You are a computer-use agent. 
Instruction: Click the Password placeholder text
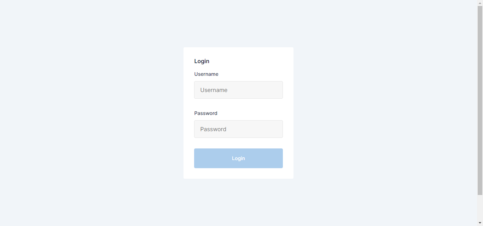(x=213, y=129)
